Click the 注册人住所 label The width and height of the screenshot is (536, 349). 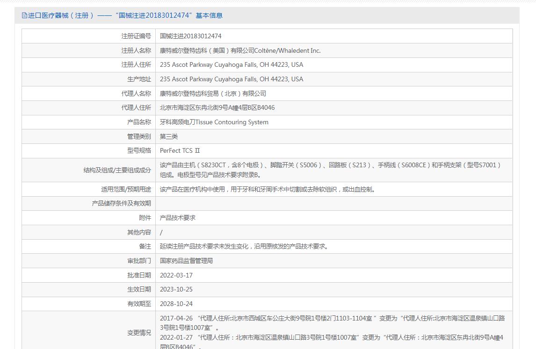click(x=136, y=64)
